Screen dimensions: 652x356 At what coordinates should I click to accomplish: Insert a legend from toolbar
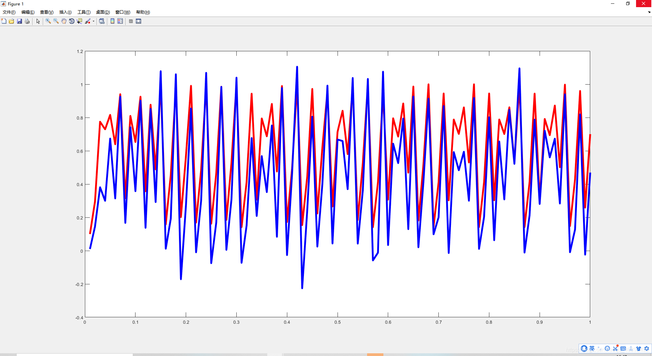pyautogui.click(x=120, y=21)
